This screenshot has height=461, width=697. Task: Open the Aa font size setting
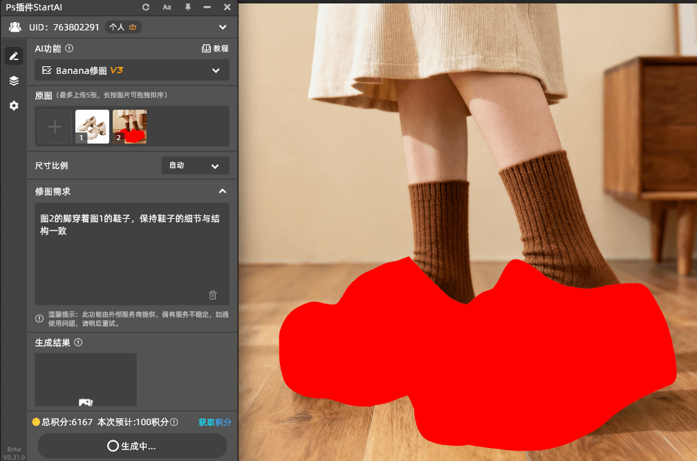(x=167, y=7)
